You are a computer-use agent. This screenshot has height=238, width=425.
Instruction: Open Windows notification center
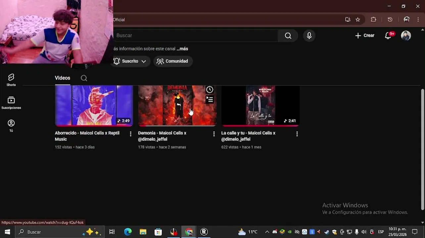click(x=415, y=232)
